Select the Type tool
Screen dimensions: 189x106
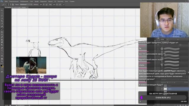[x=2, y=50]
